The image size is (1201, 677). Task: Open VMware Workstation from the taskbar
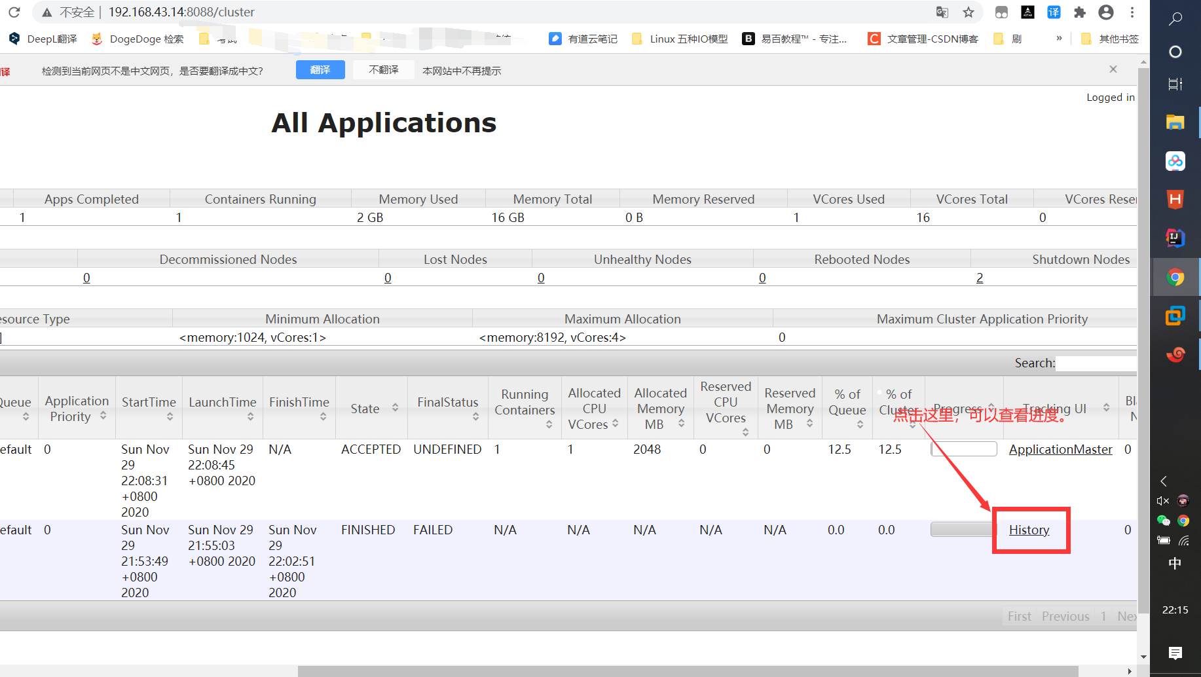(x=1175, y=316)
